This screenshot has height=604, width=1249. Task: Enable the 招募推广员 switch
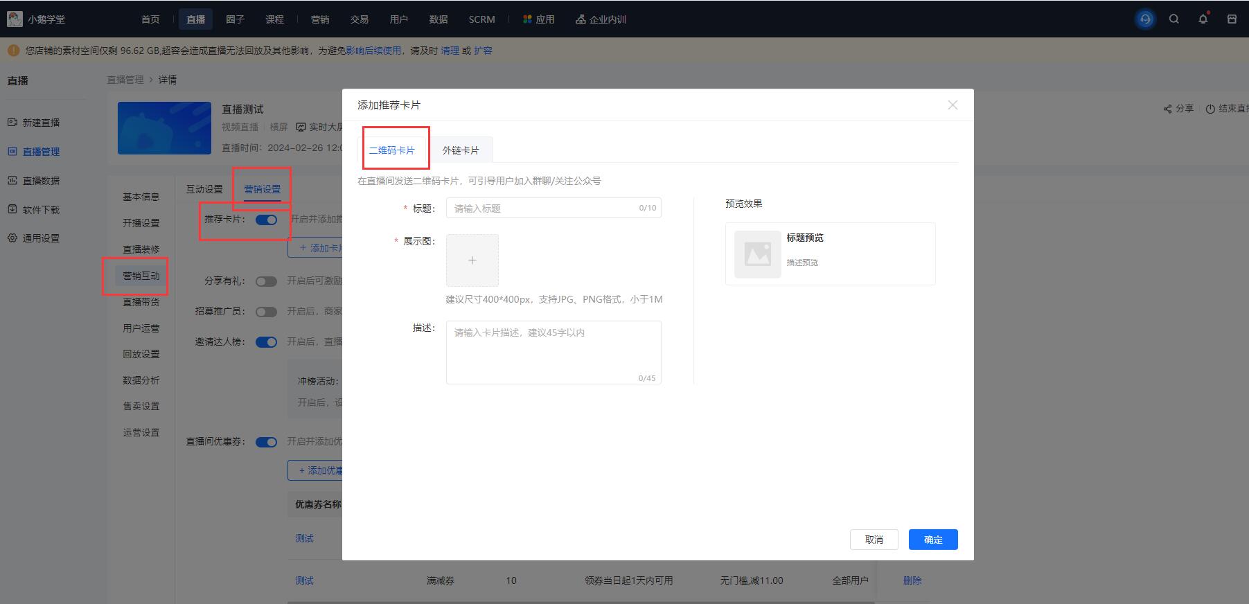click(x=266, y=312)
